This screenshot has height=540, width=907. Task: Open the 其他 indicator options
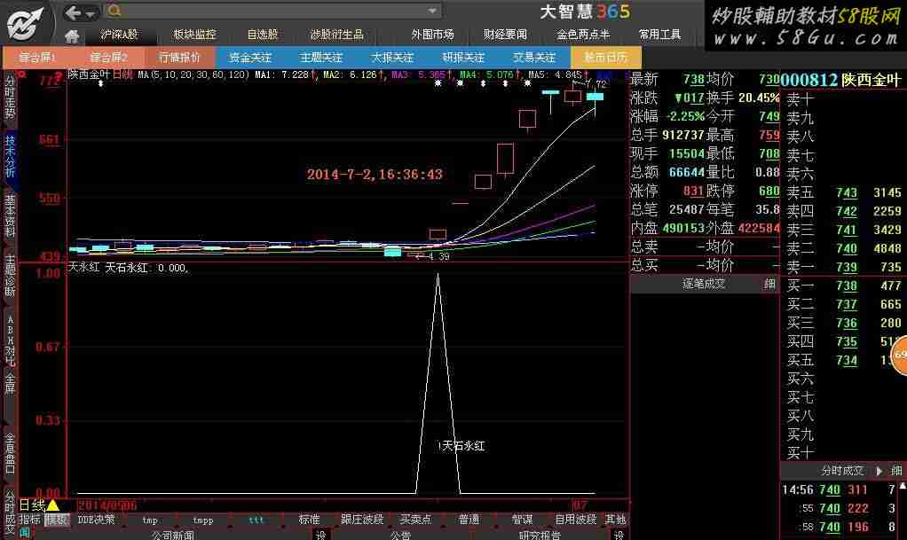616,520
